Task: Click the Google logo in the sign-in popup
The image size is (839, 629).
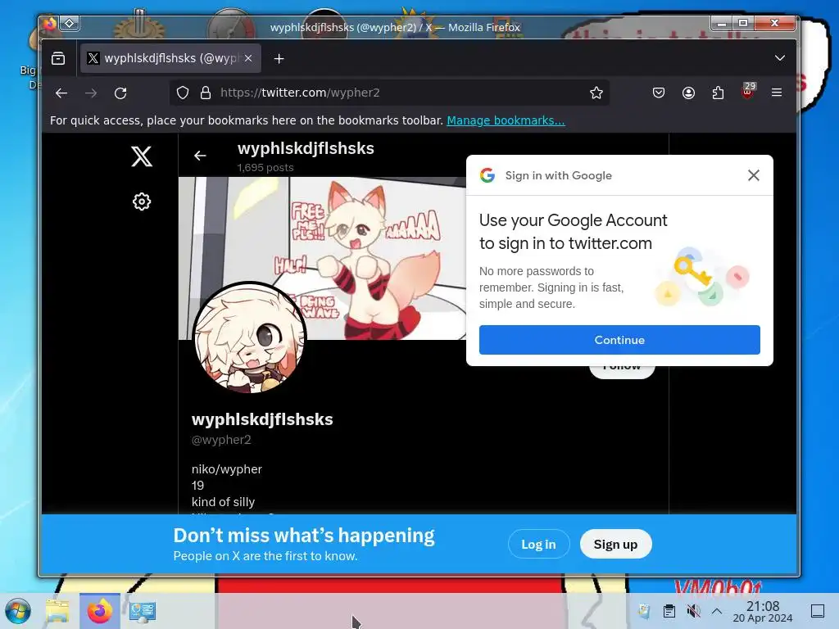Action: pyautogui.click(x=487, y=175)
